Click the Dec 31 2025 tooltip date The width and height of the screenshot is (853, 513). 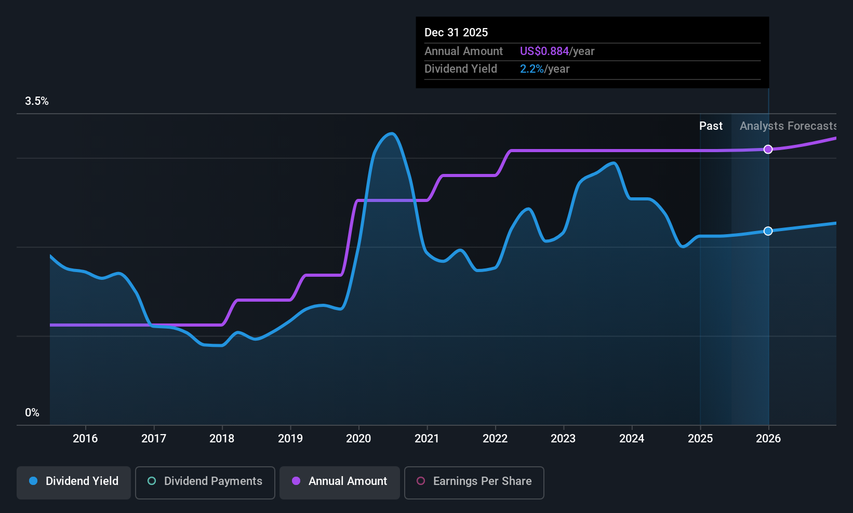point(456,33)
